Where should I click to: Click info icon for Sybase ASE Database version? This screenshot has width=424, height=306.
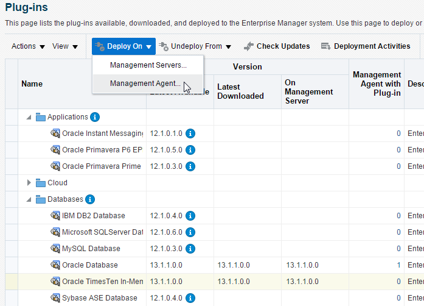[x=190, y=298]
